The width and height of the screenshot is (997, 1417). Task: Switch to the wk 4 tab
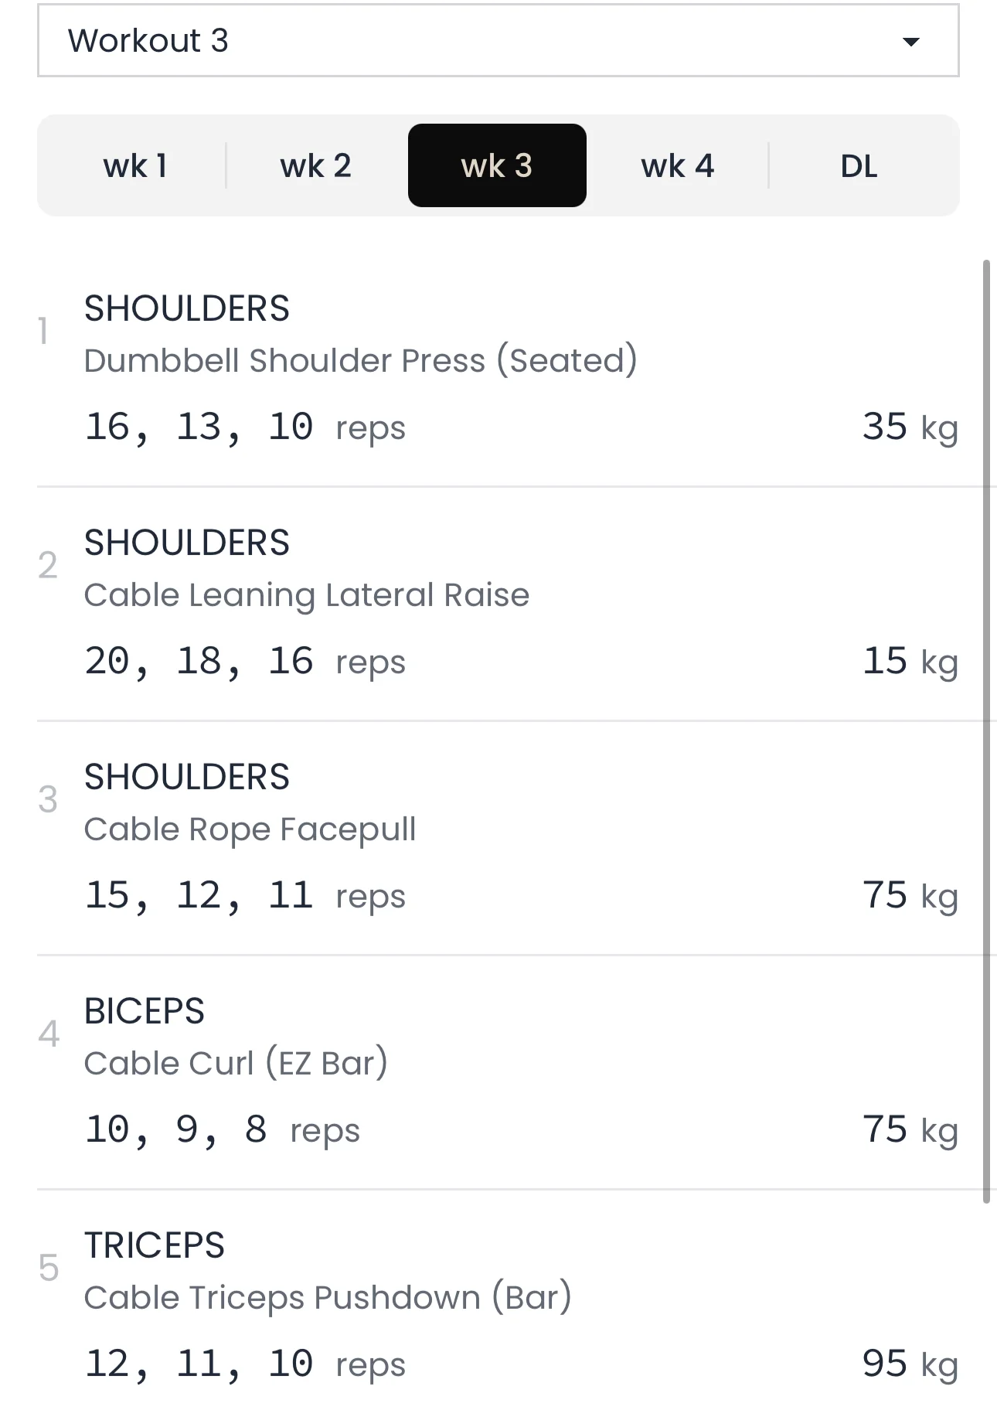click(677, 166)
